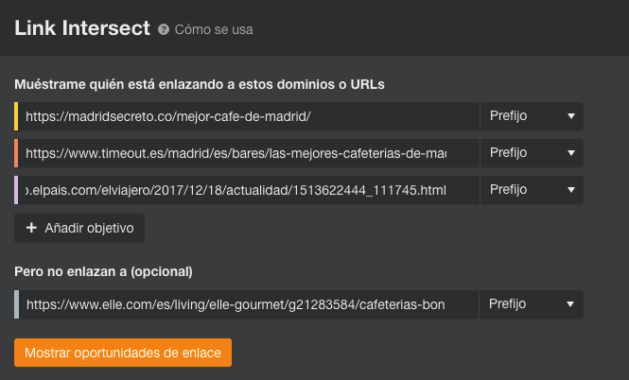
Task: Click the help question mark icon
Action: pos(165,29)
